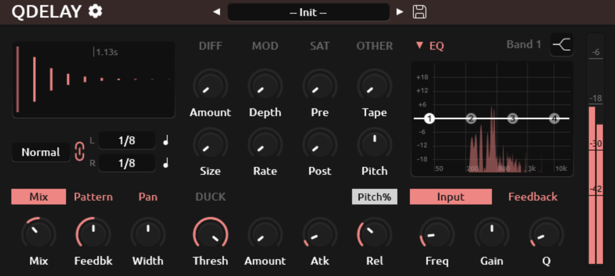The height and width of the screenshot is (276, 615).
Task: Switch to the Pattern tab
Action: coord(93,197)
